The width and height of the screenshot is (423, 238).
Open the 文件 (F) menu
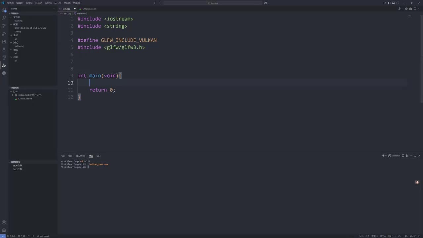point(11,3)
